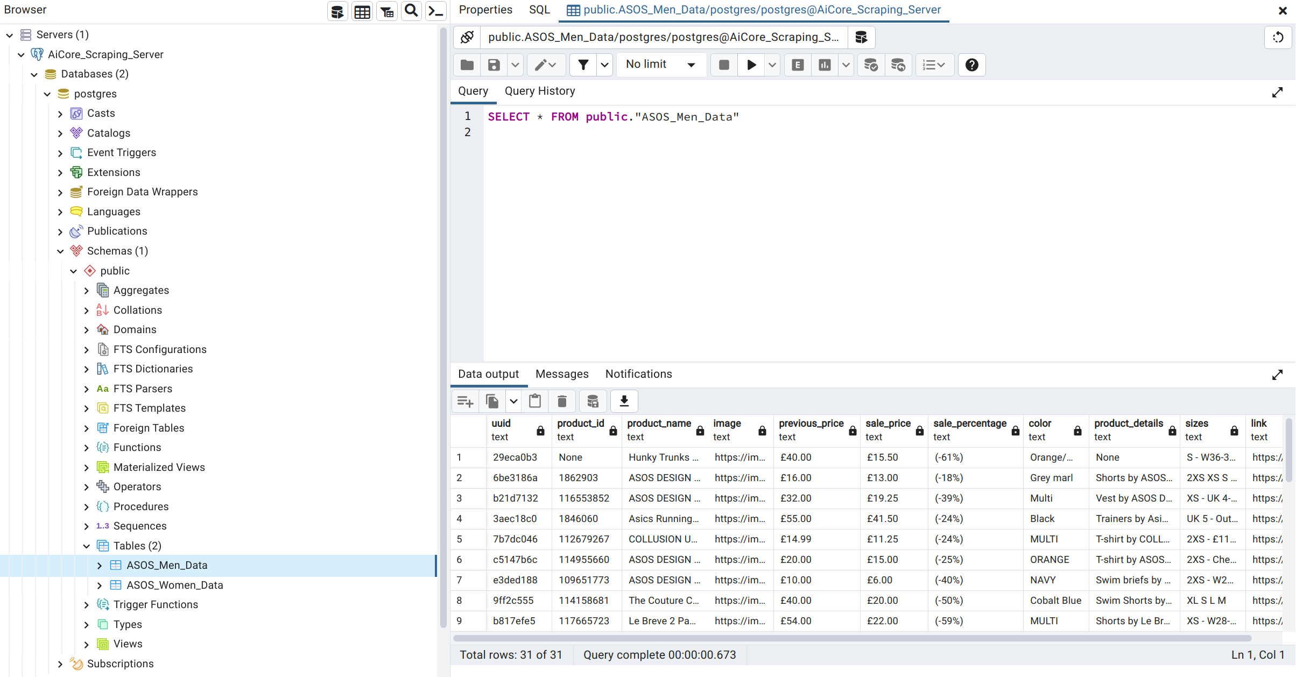1296x677 pixels.
Task: Collapse the Schemas (1) node
Action: click(60, 251)
